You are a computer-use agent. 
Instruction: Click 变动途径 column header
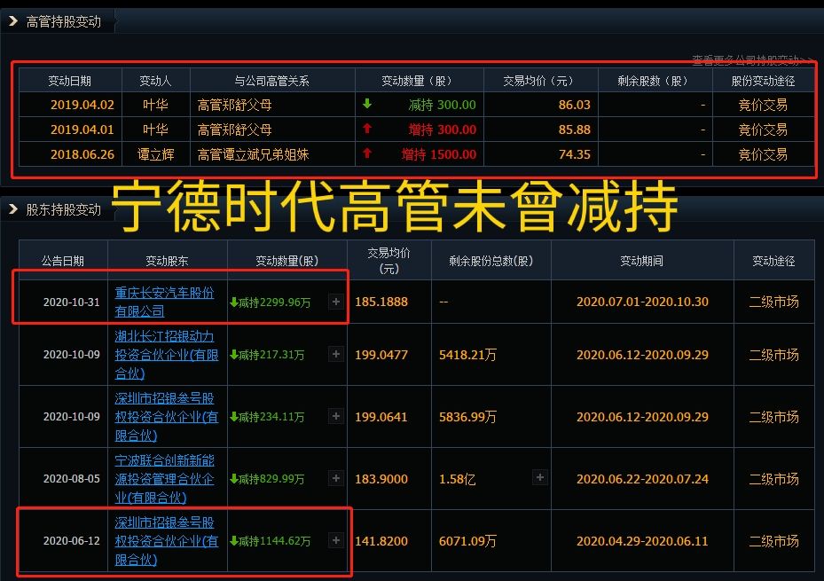(x=773, y=261)
